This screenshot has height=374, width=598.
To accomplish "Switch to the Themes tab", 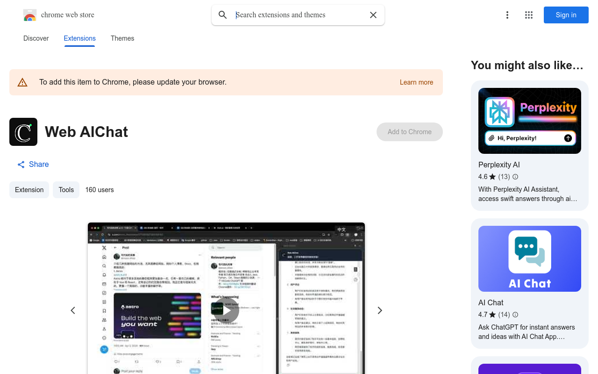I will click(122, 38).
